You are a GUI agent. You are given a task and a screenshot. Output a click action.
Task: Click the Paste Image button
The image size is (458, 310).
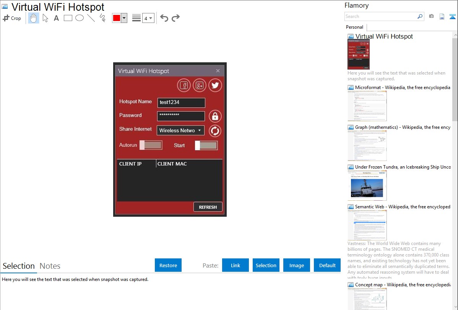[x=297, y=265]
